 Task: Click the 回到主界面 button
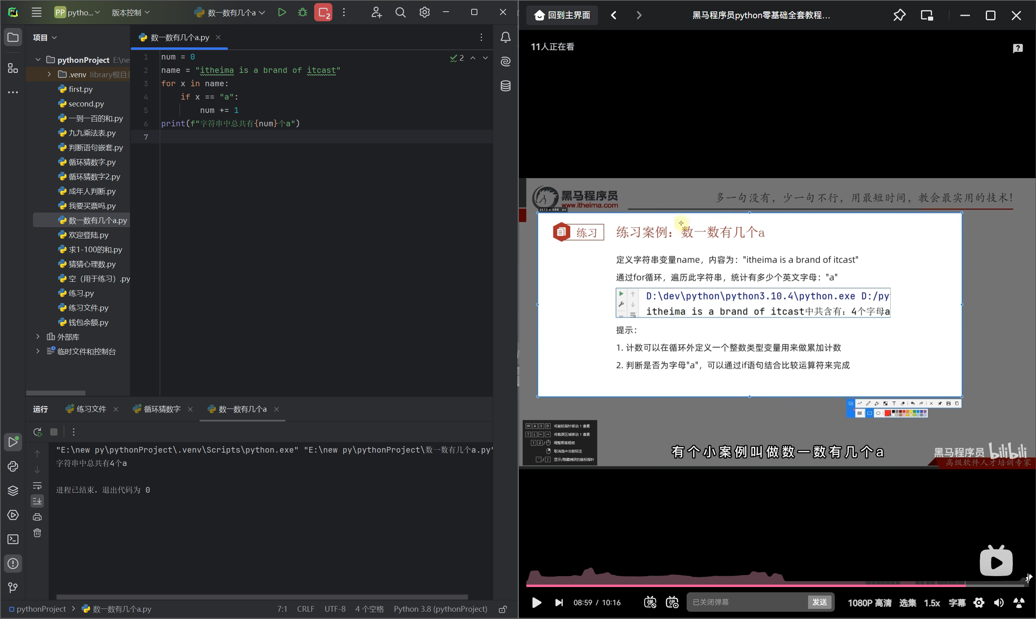click(562, 15)
